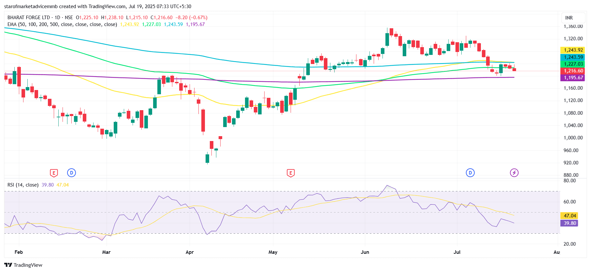Click the close price C1,216.60 in header
The height and width of the screenshot is (272, 591).
pyautogui.click(x=162, y=18)
